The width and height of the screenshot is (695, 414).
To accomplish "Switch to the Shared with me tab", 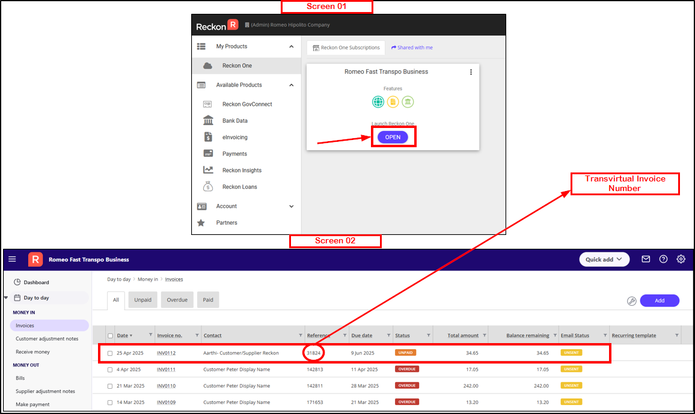I will tap(412, 48).
